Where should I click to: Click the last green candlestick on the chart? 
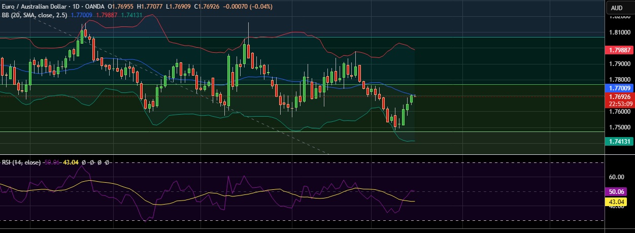point(412,99)
